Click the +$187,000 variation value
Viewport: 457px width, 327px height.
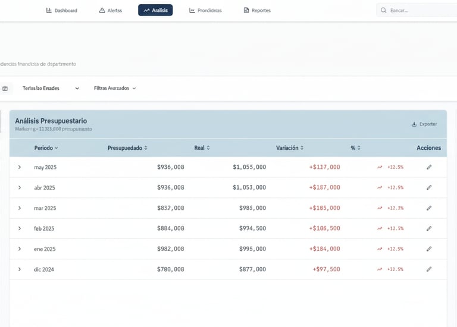(325, 187)
